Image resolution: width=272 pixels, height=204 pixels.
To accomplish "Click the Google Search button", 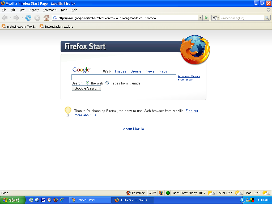I will [x=86, y=88].
